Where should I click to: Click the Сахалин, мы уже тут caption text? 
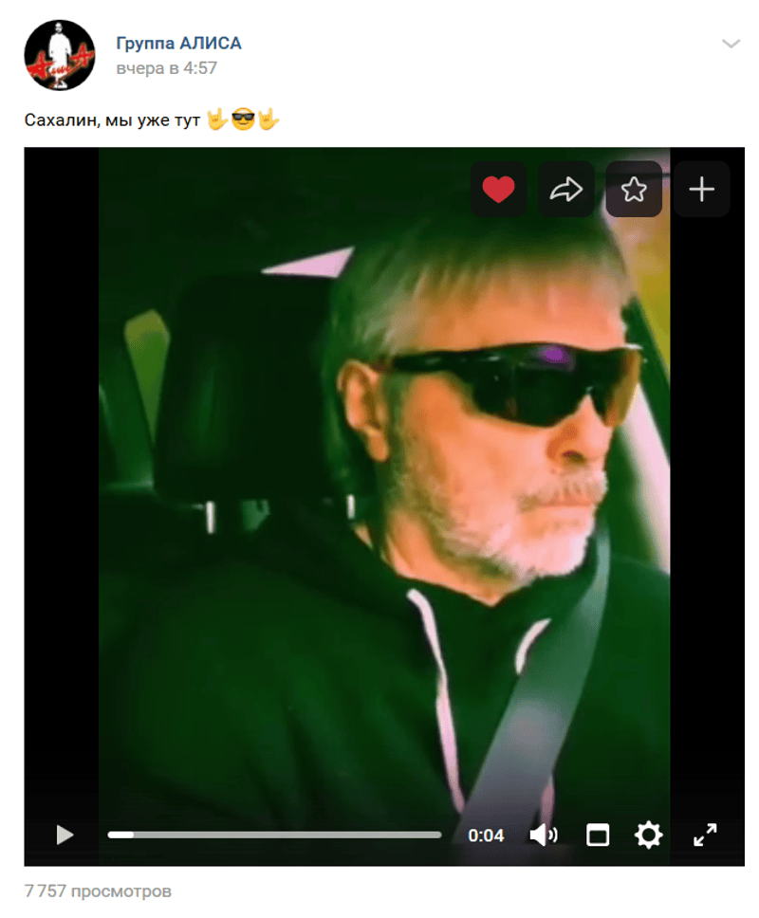112,120
